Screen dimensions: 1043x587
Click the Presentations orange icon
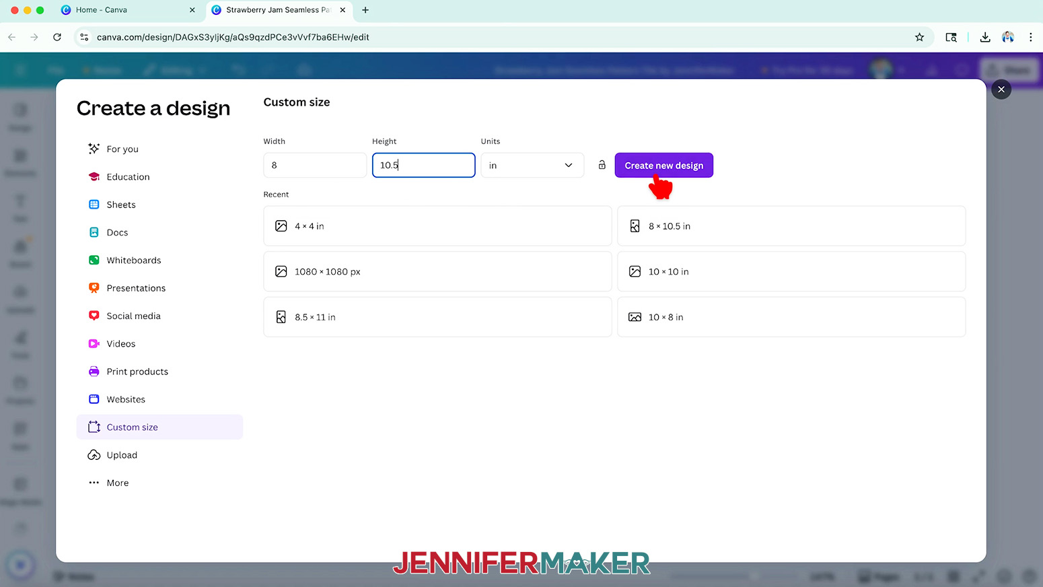coord(94,288)
